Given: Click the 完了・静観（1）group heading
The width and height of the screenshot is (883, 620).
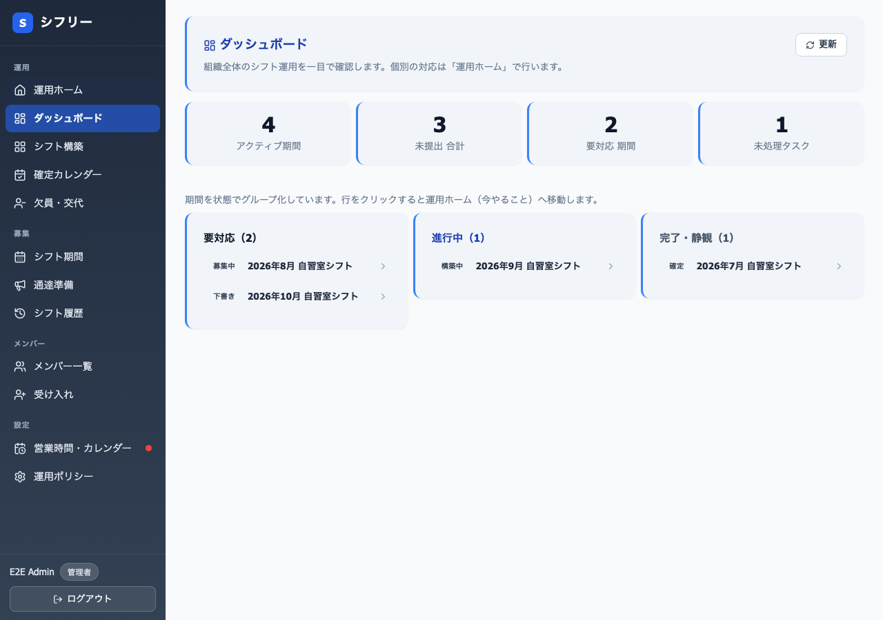Looking at the screenshot, I should (x=697, y=238).
